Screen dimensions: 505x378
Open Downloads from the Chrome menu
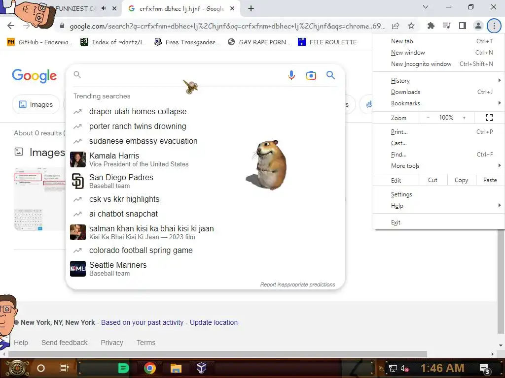tap(438, 92)
